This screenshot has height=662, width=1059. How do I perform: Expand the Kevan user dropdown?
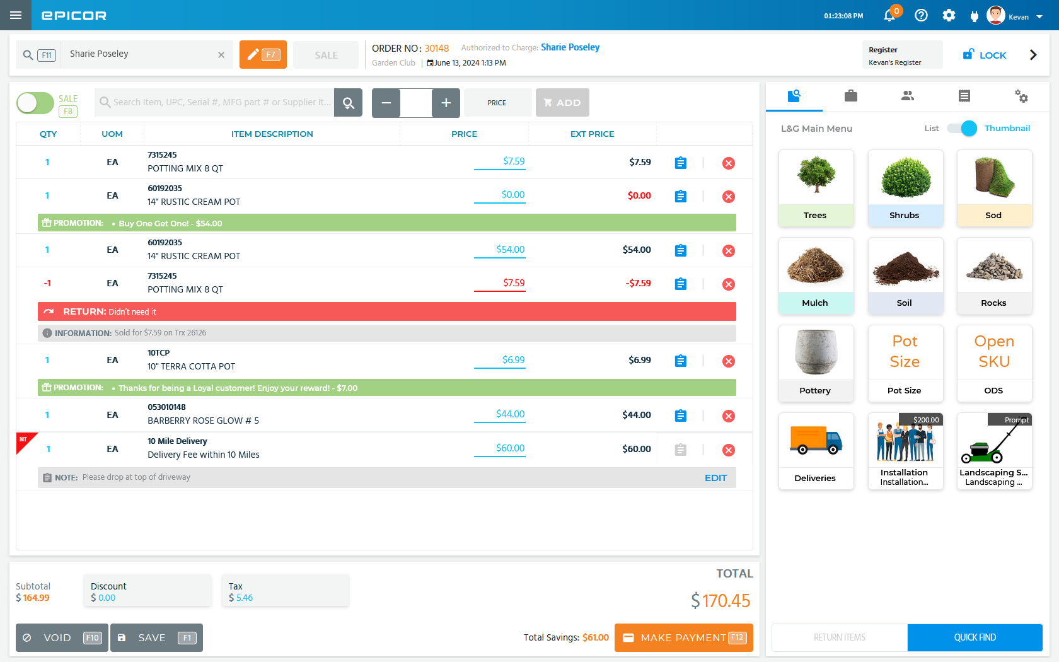click(x=1039, y=17)
